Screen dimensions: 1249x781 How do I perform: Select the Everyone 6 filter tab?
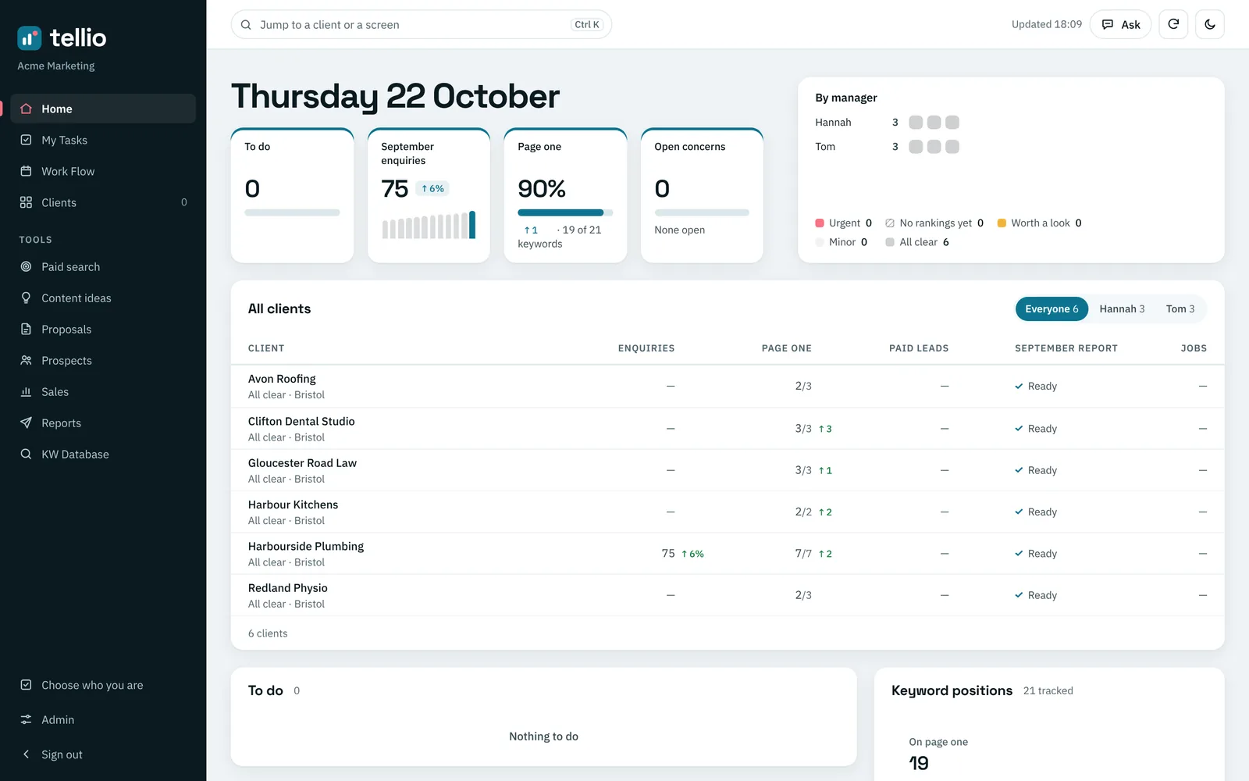[x=1052, y=308]
